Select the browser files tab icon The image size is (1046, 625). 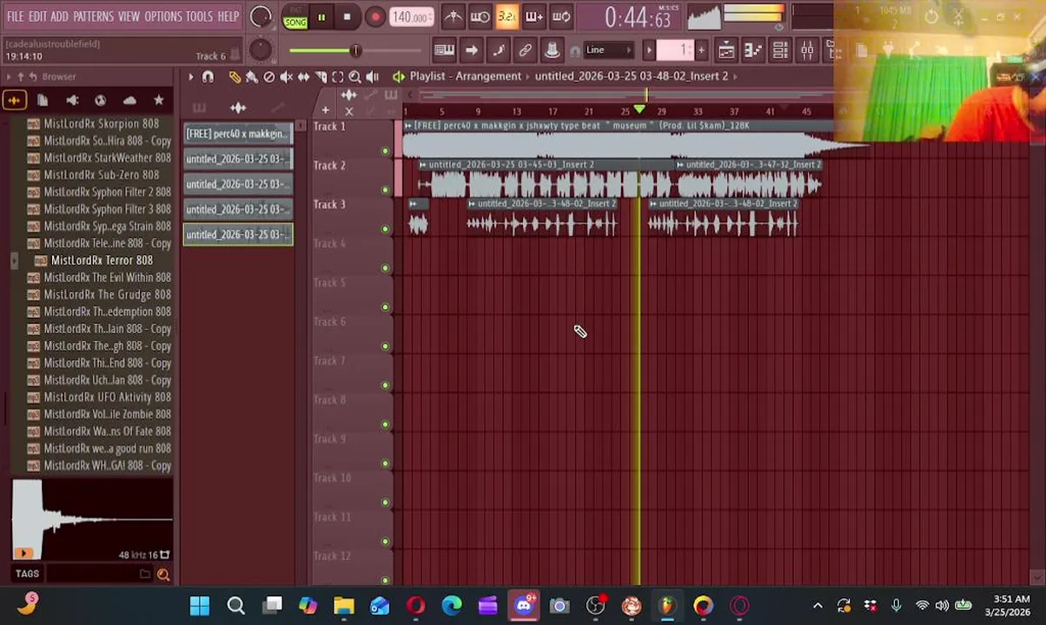pyautogui.click(x=43, y=101)
